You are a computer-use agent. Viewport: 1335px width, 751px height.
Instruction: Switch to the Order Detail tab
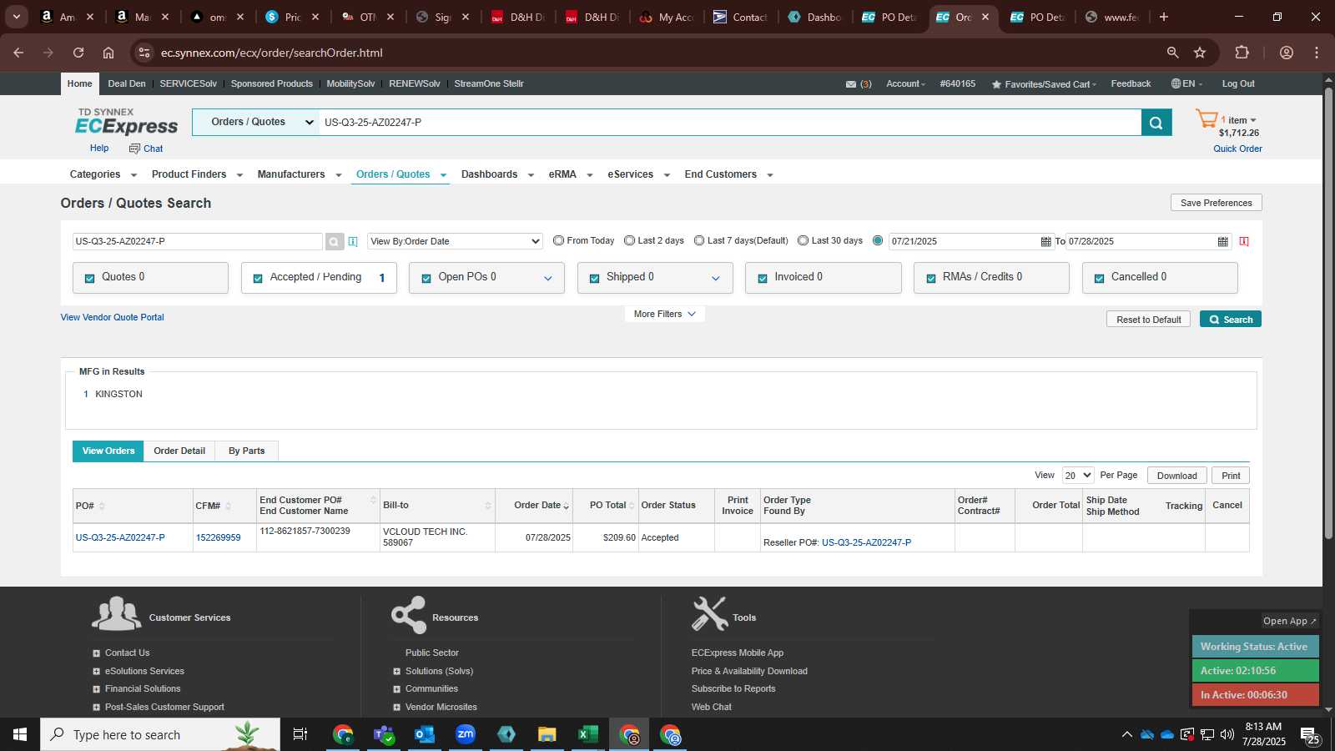click(179, 451)
